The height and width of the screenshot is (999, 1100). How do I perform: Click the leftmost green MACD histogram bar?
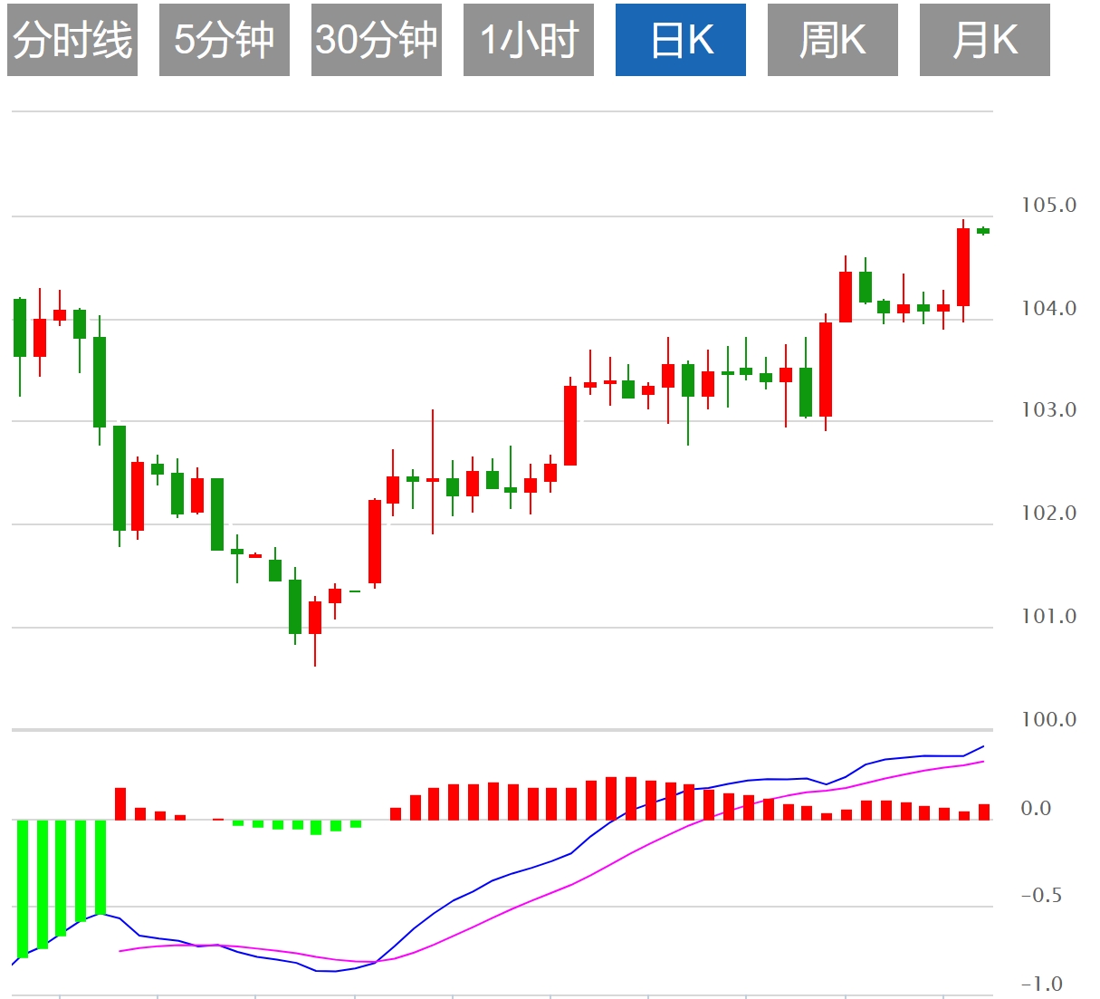(23, 888)
